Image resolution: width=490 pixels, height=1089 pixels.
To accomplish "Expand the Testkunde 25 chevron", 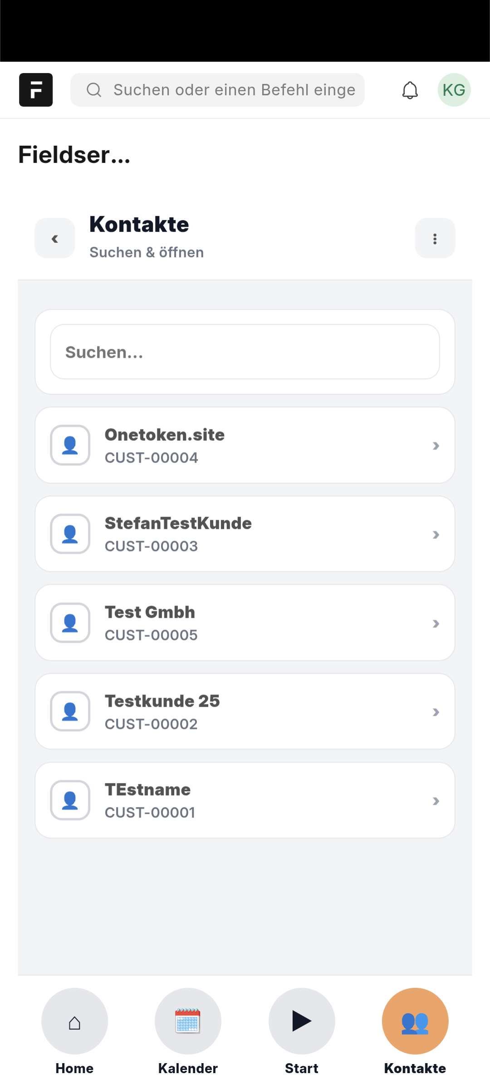I will tap(436, 712).
